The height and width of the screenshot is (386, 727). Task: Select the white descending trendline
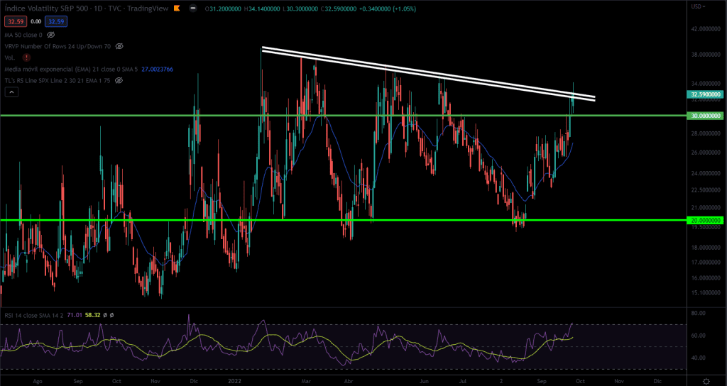pyautogui.click(x=428, y=73)
